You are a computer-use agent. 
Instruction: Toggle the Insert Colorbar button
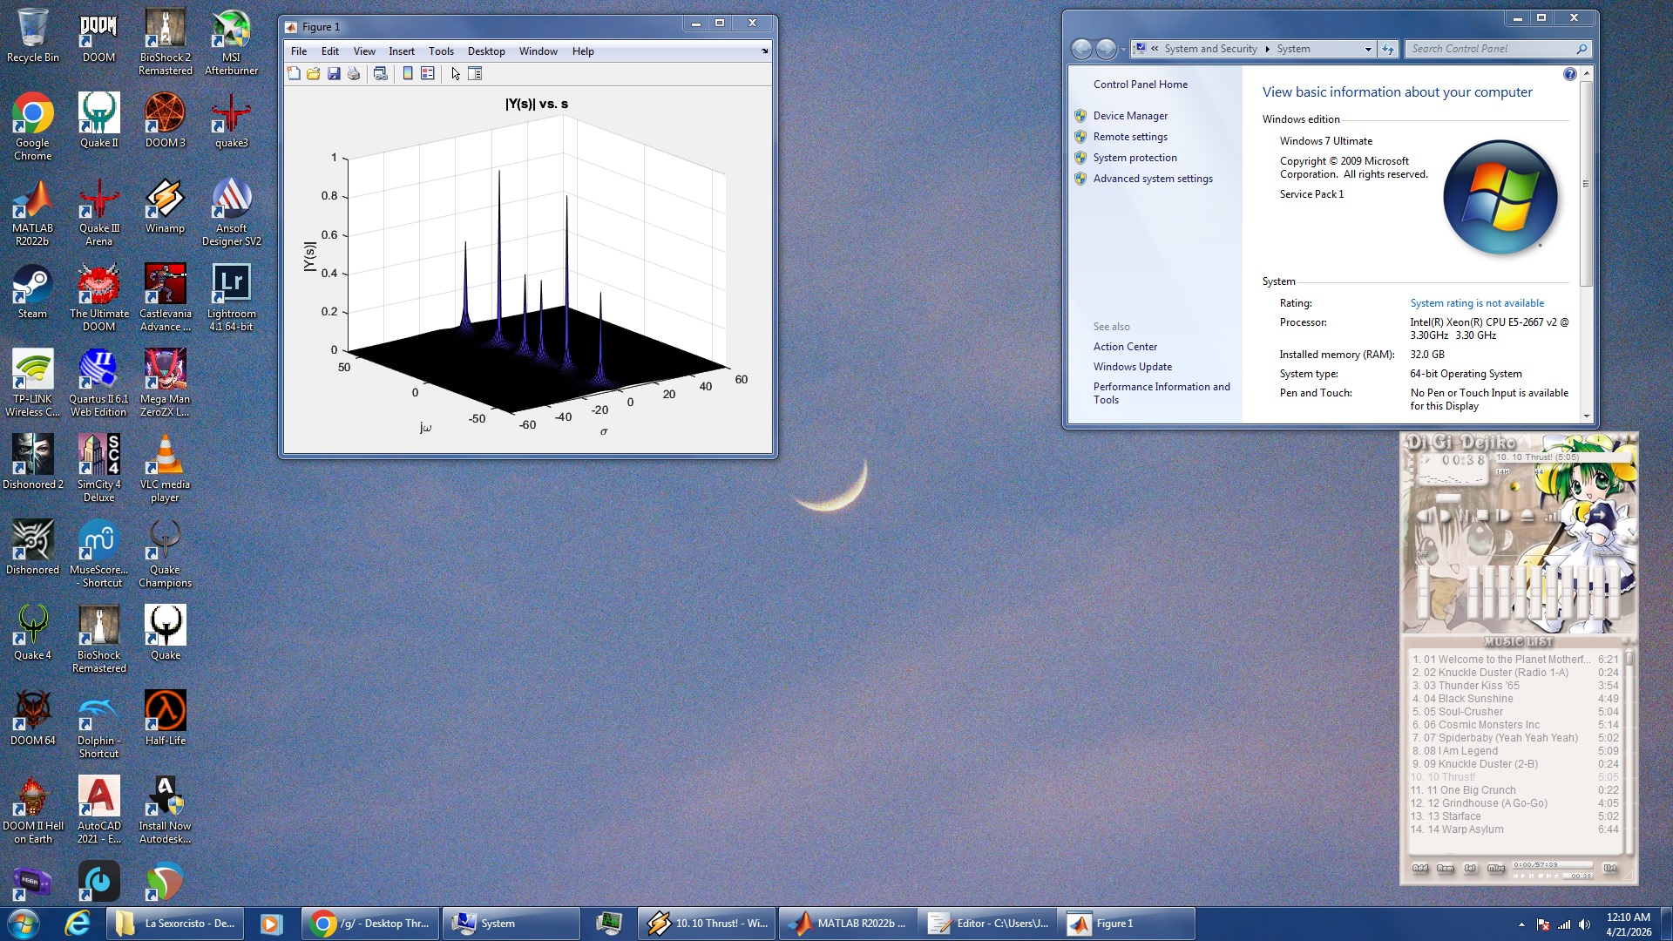408,74
